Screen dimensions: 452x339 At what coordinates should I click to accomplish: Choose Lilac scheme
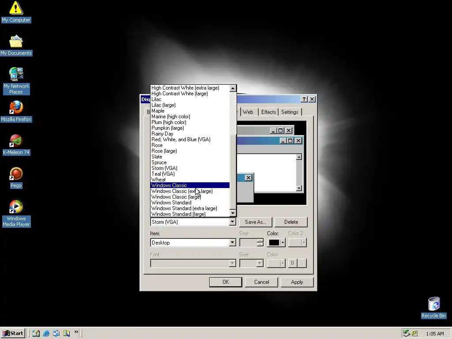[190, 99]
